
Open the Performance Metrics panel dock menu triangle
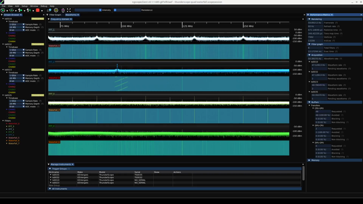tap(308, 15)
